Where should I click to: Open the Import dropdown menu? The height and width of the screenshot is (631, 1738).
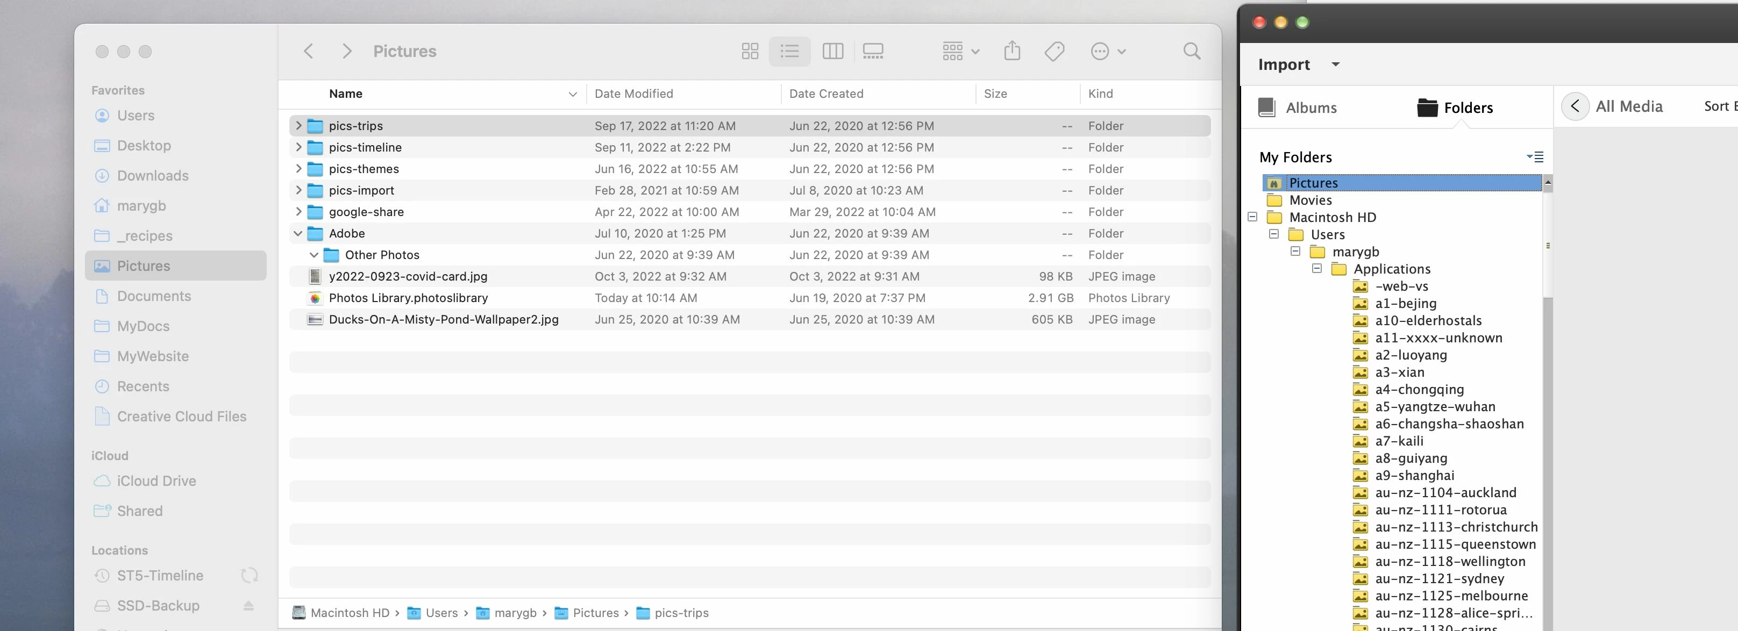click(1335, 64)
